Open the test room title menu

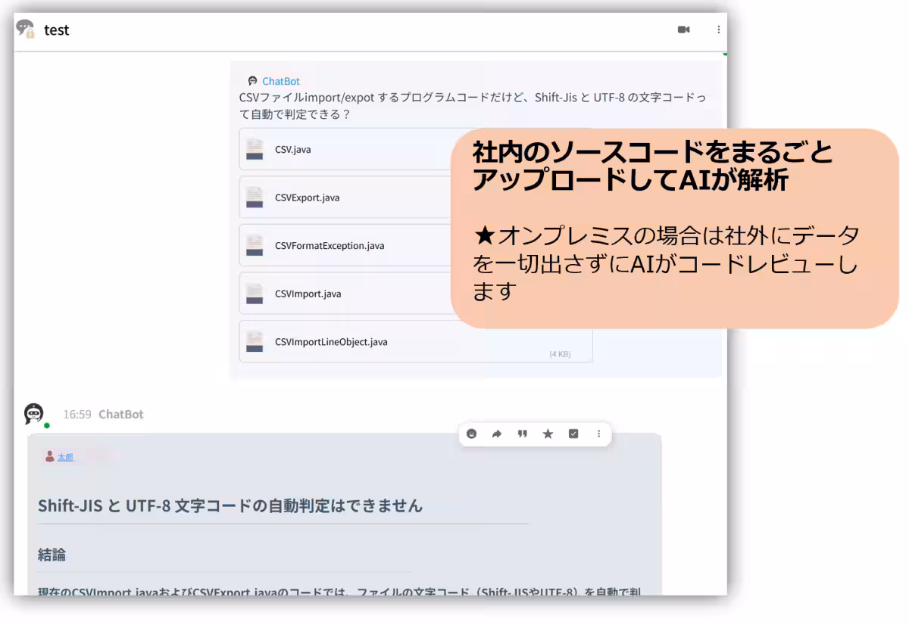[x=56, y=30]
